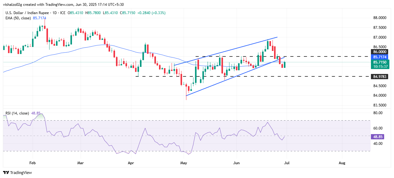This screenshot has height=178, width=394.
Task: Click the 88.0000 label on the price axis
Action: pyautogui.click(x=380, y=18)
